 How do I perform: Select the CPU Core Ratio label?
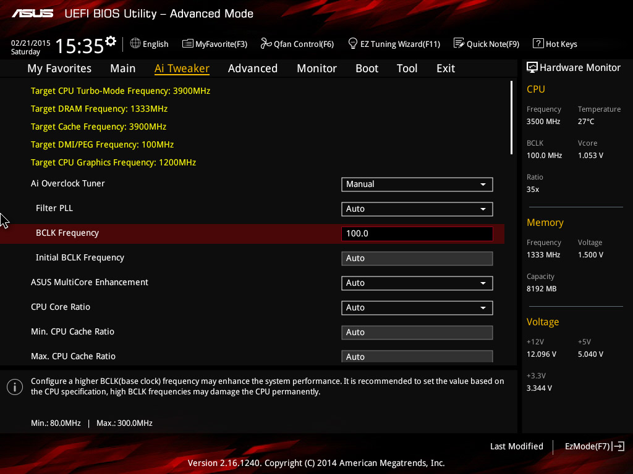61,307
